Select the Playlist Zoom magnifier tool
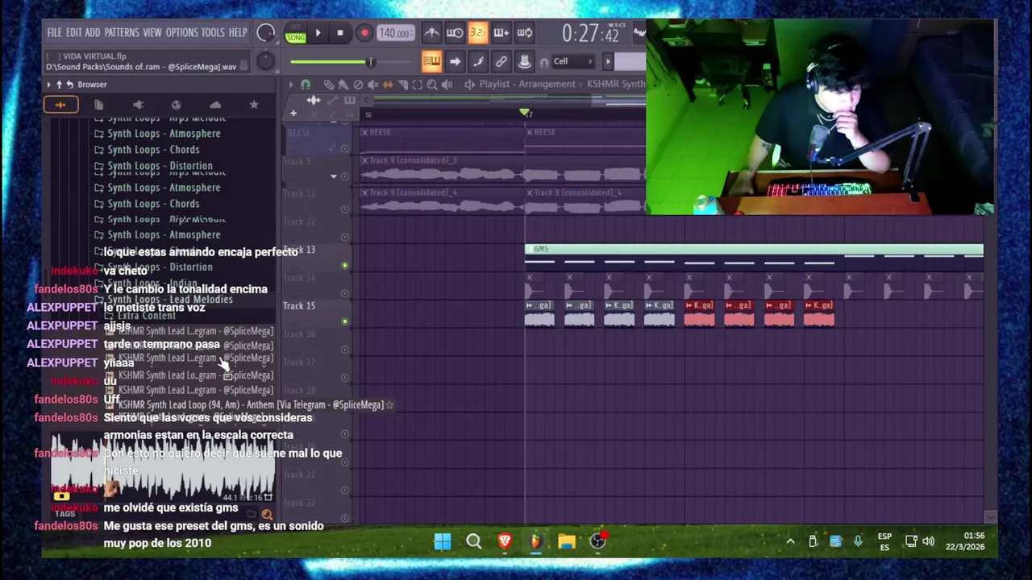 (432, 85)
